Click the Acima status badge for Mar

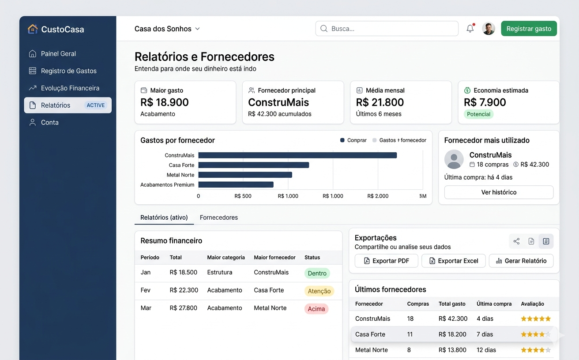[316, 308]
